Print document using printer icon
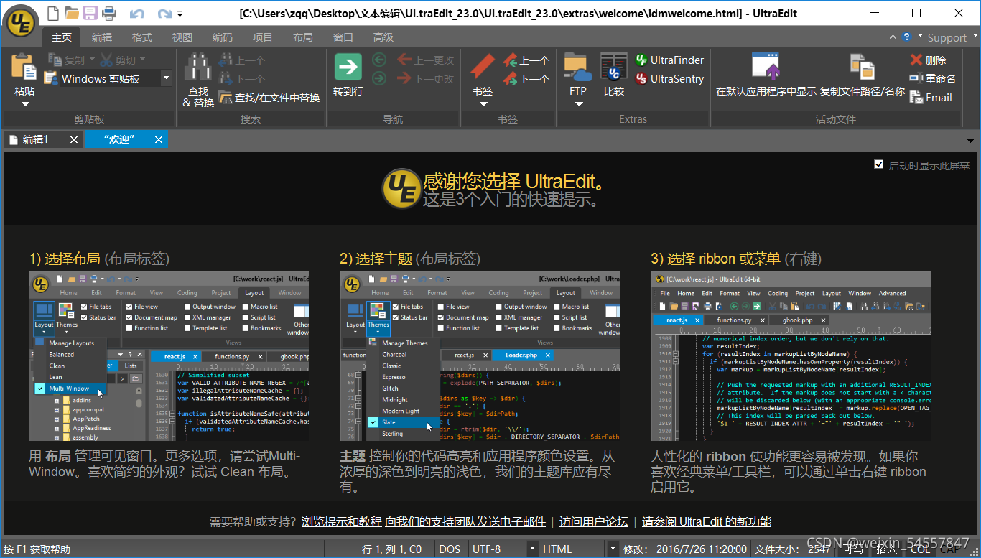 [x=109, y=13]
